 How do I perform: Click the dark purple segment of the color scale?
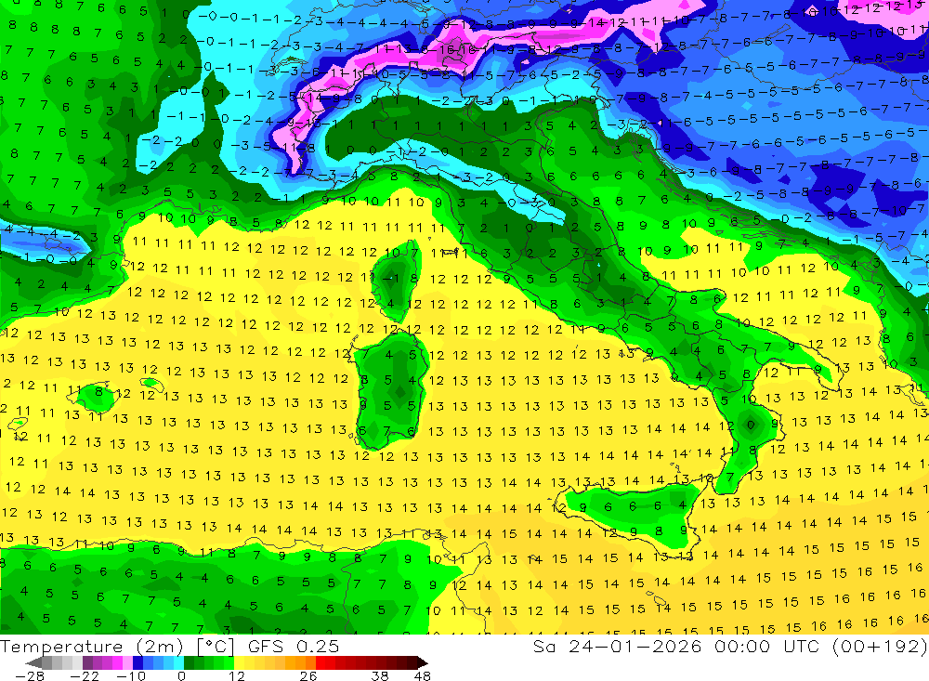click(87, 662)
